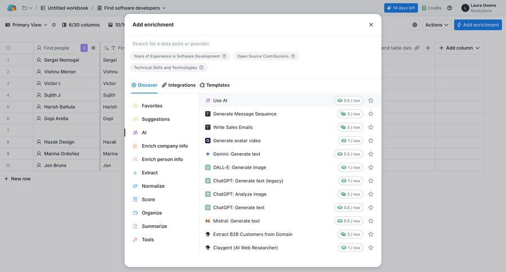Star the DALL-E: Generate image enrichment
506x272 pixels.
[371, 167]
